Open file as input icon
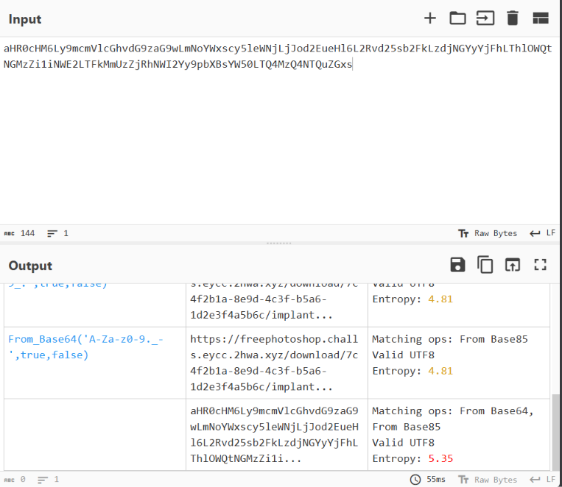 click(x=485, y=18)
